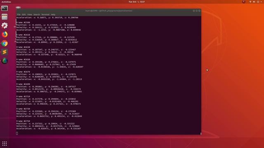Viewport: 264px width, 148px height.
Task: Open the terminal Search menu
Action: (x=37, y=15)
